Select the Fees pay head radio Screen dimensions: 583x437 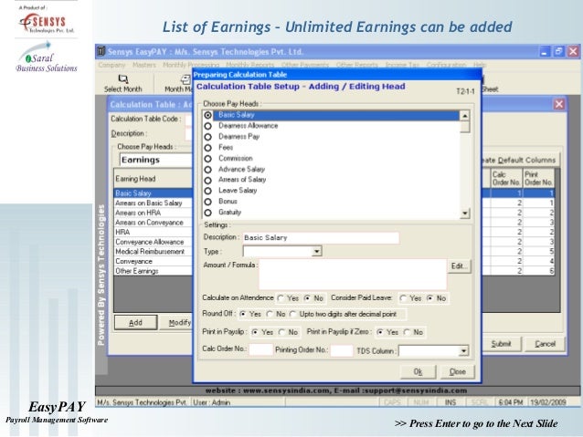tap(207, 148)
